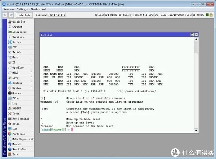This screenshot has height=159, width=216.
Task: Click the http://www.mikrotik.com/ text
Action: [x=136, y=91]
